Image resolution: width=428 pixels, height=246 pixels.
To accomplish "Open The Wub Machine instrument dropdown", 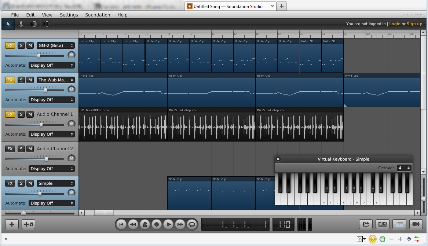I will 56,80.
